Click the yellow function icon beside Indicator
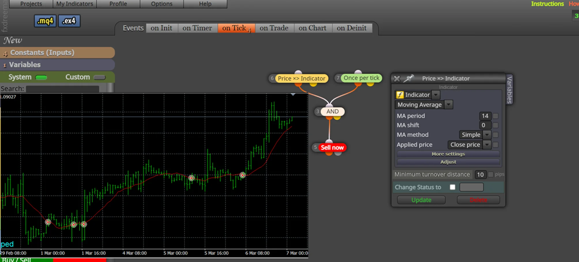The image size is (579, 262). click(x=400, y=95)
